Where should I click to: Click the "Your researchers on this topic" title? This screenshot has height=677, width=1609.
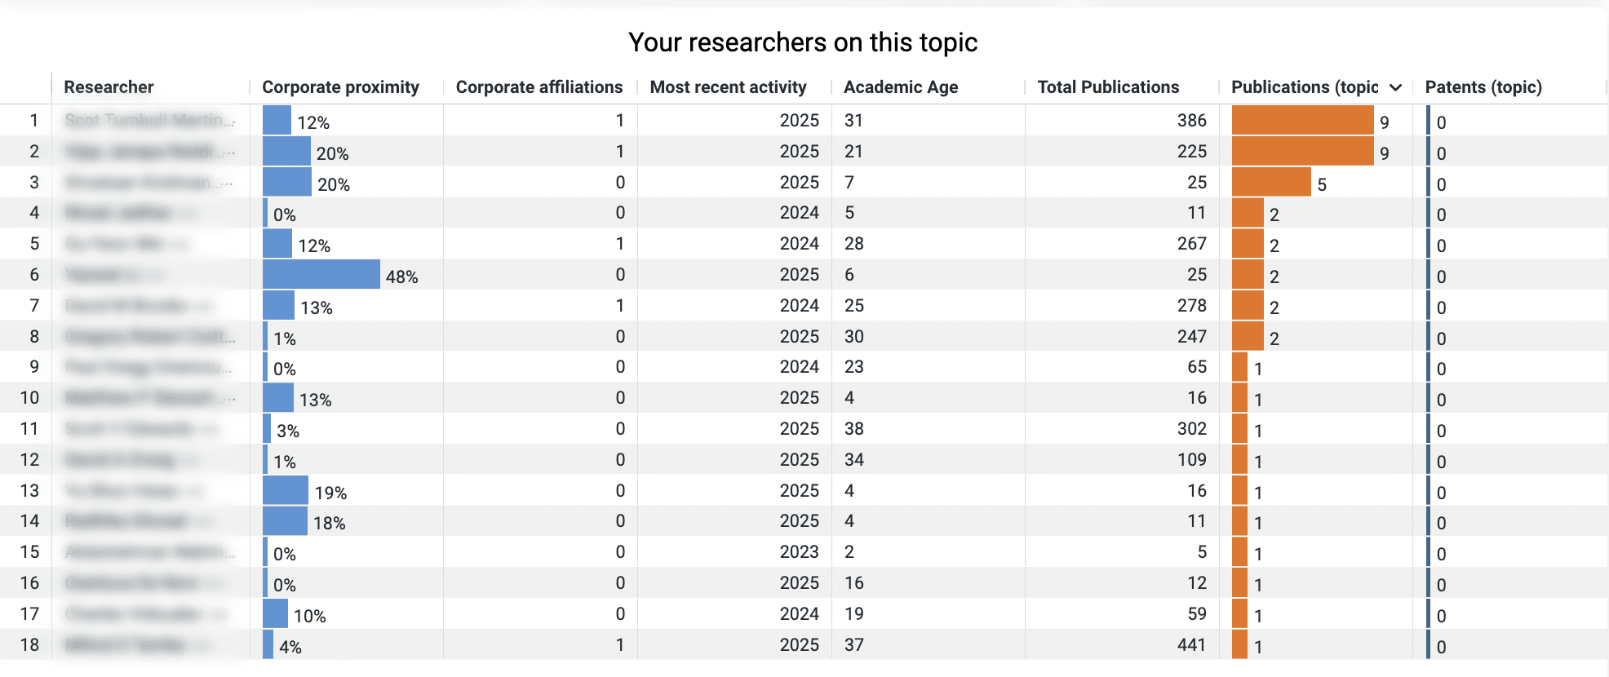click(x=803, y=42)
